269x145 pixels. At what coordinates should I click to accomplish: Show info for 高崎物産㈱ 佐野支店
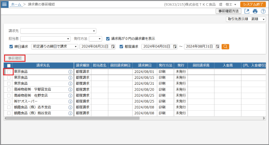pos(70,95)
